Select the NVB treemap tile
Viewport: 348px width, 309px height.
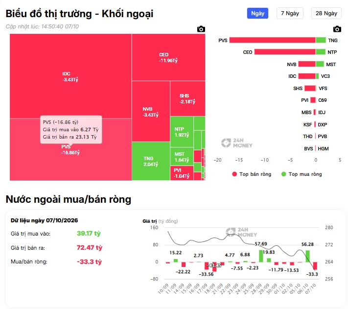pyautogui.click(x=151, y=112)
